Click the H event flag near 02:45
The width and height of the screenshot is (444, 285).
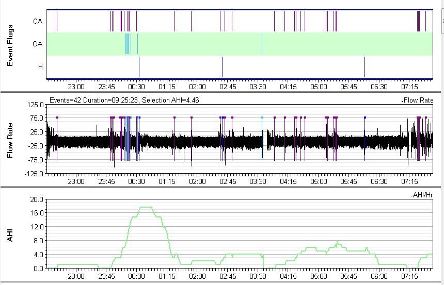(x=223, y=67)
